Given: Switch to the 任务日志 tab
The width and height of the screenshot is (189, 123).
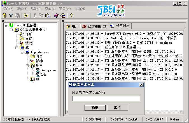Looking at the screenshot, I should [120, 26].
